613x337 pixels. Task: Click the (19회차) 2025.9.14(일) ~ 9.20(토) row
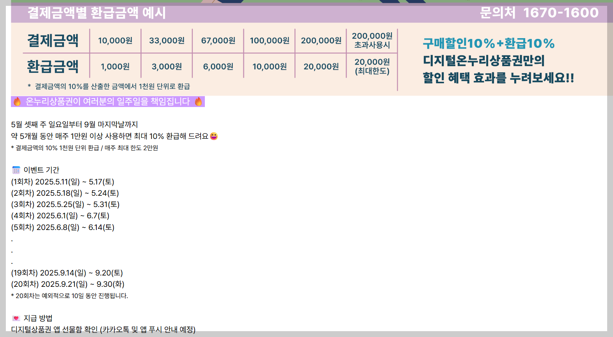tap(67, 273)
